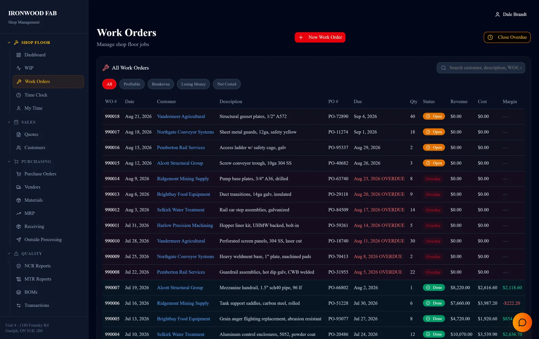The width and height of the screenshot is (539, 339).
Task: Click the Quotes document icon
Action: tap(19, 135)
